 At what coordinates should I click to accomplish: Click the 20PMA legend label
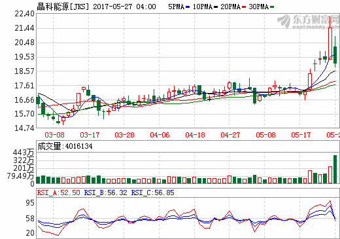pyautogui.click(x=231, y=7)
